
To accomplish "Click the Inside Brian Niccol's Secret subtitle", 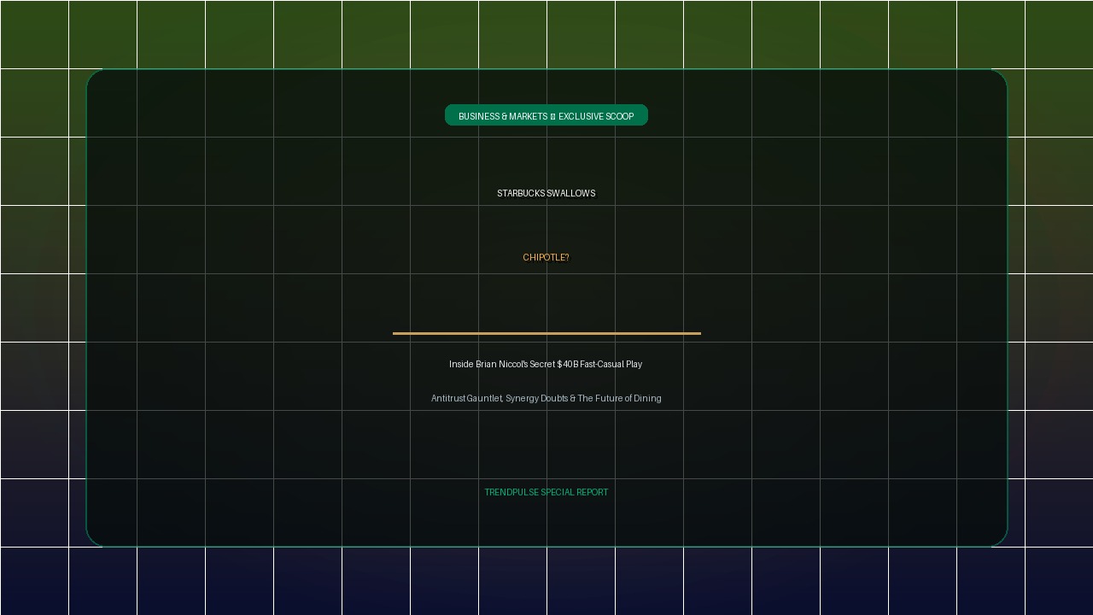I will pos(502,364).
